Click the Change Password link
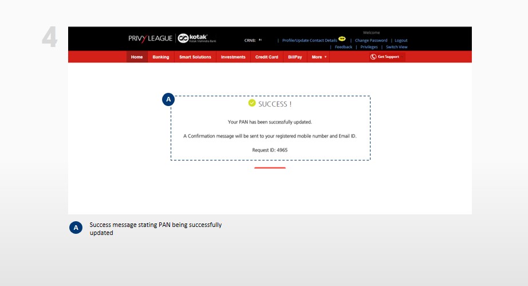 click(x=371, y=41)
